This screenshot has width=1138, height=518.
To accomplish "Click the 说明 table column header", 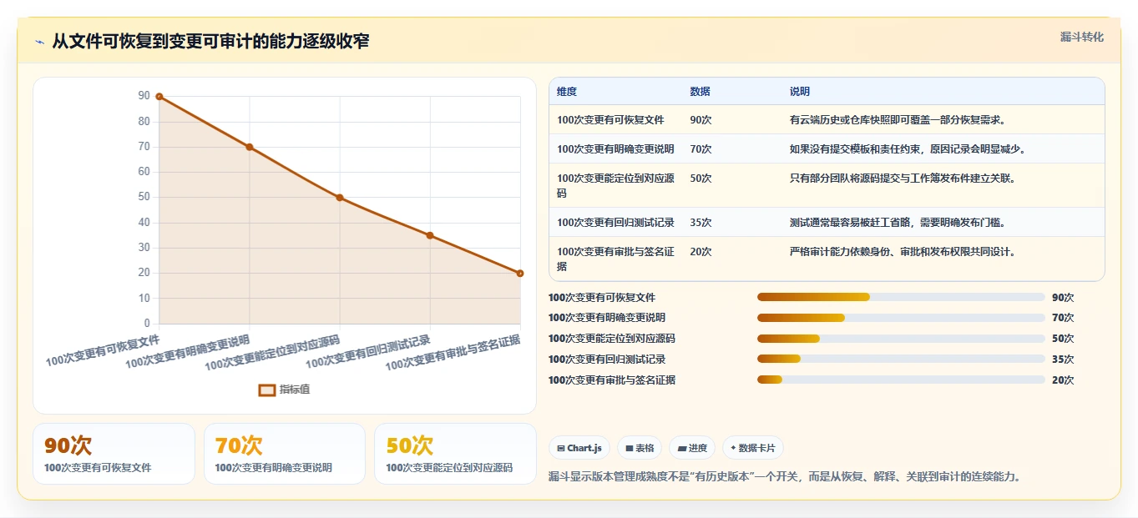I will (x=800, y=92).
